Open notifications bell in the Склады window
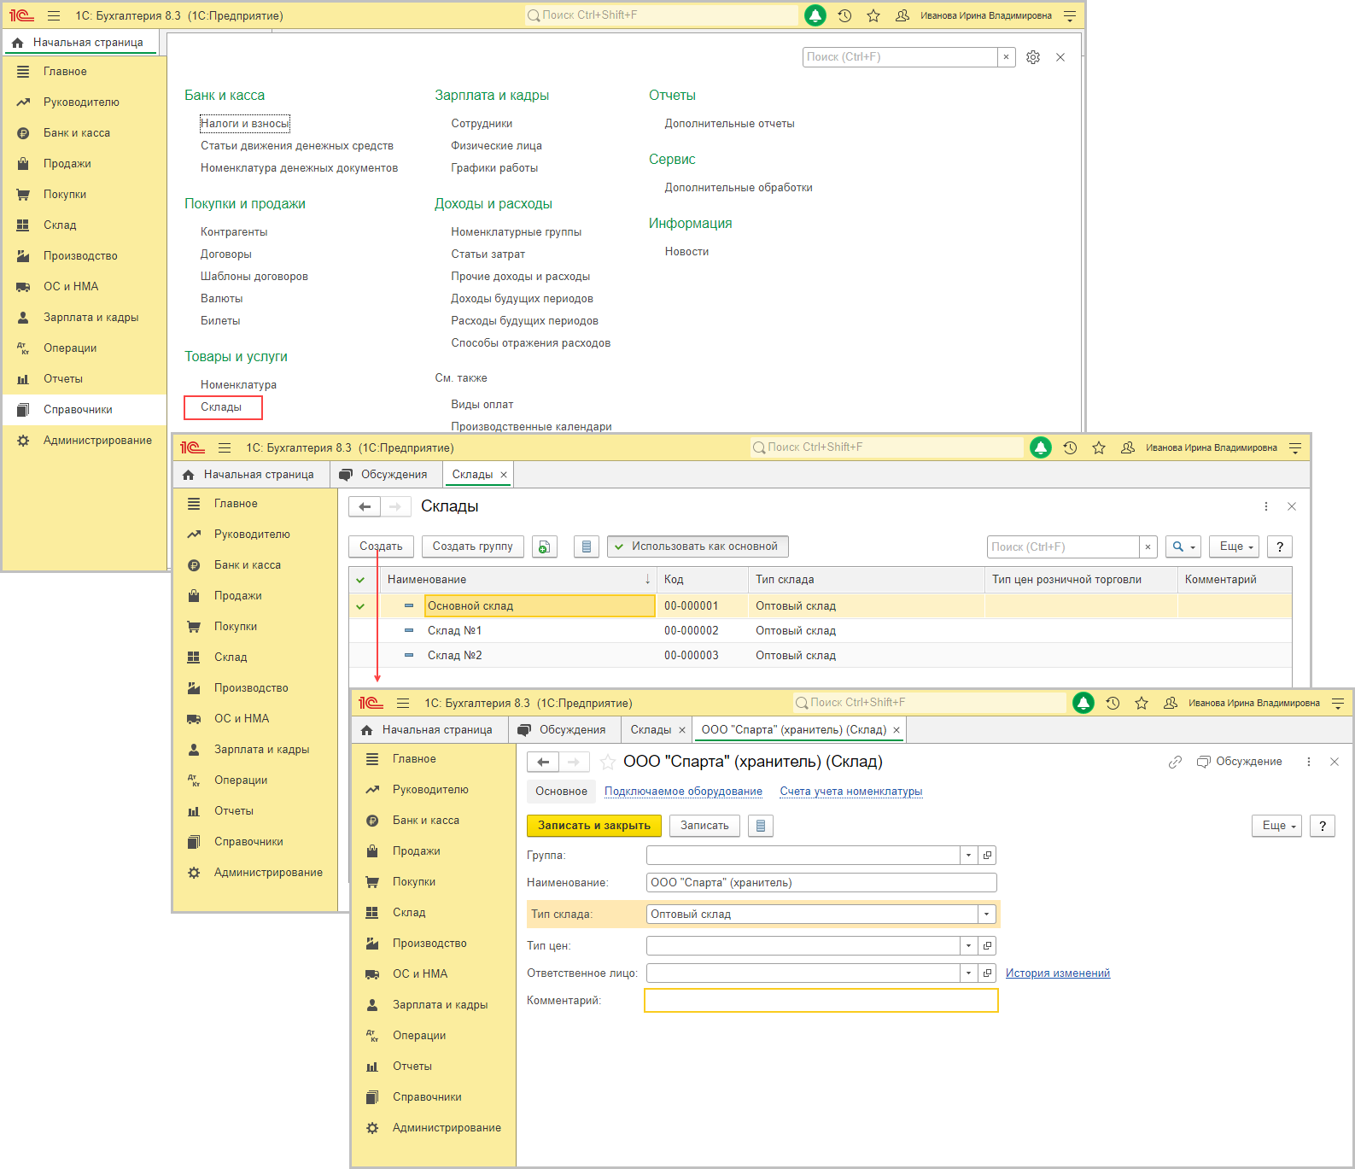 pyautogui.click(x=1041, y=447)
